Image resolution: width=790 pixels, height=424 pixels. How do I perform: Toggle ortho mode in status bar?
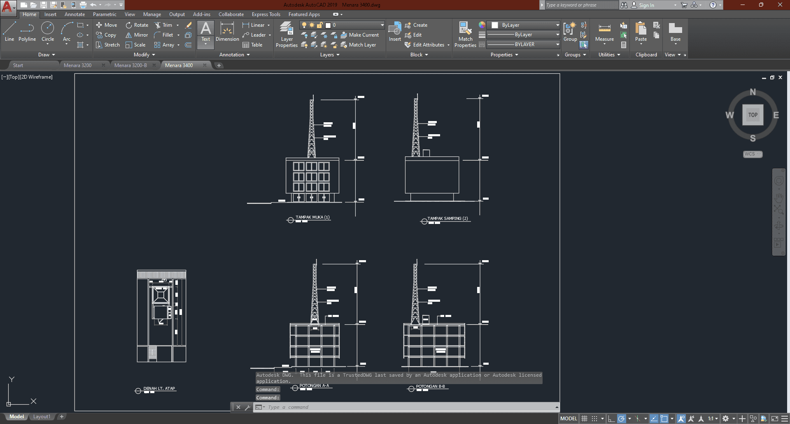point(611,419)
